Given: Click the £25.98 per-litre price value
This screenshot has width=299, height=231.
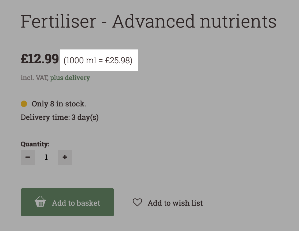Looking at the screenshot, I should 117,61.
